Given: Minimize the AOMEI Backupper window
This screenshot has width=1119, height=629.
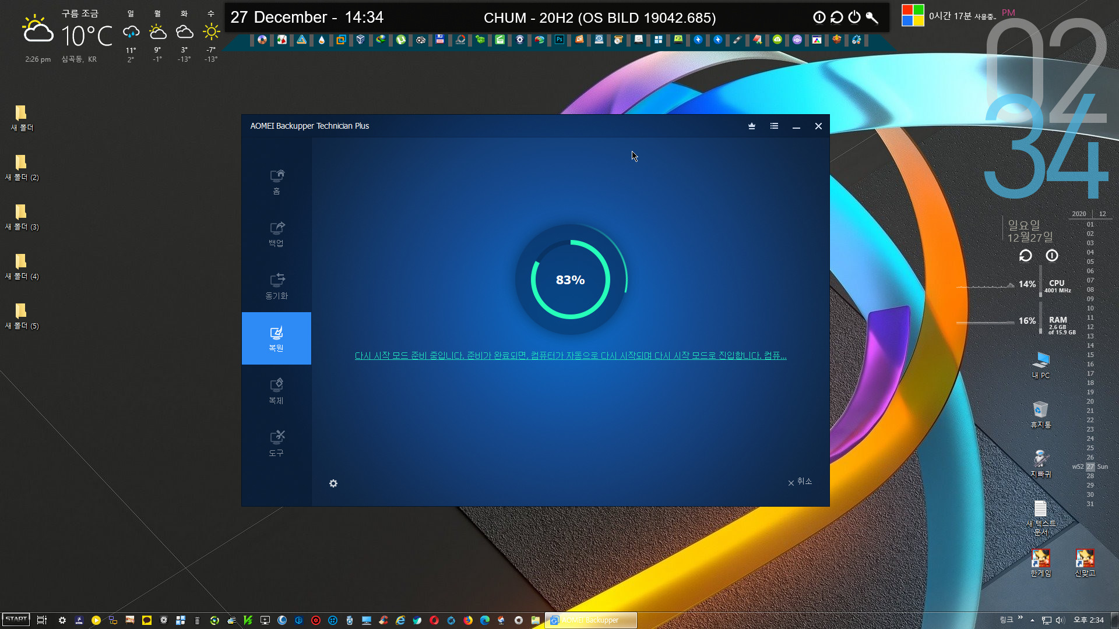Looking at the screenshot, I should click(796, 126).
